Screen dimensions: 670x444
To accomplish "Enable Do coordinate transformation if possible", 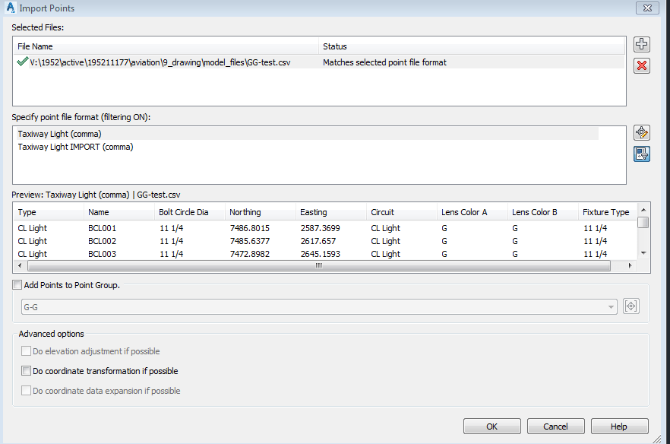I will click(x=27, y=370).
